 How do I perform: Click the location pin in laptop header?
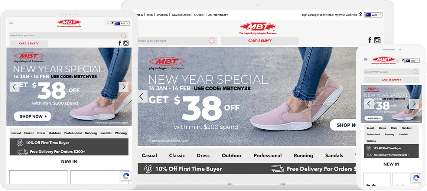pos(361,14)
